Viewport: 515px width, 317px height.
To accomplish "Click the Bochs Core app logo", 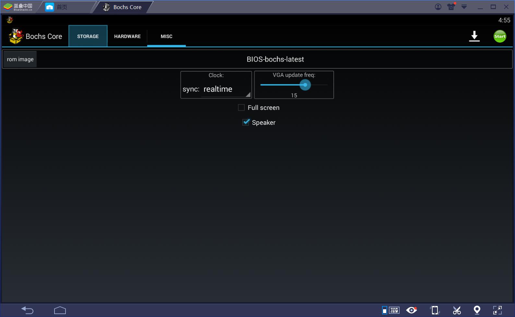I will click(x=16, y=36).
